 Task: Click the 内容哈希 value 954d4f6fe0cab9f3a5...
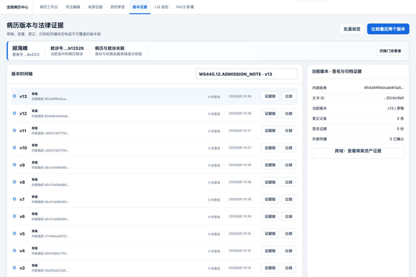coord(384,88)
